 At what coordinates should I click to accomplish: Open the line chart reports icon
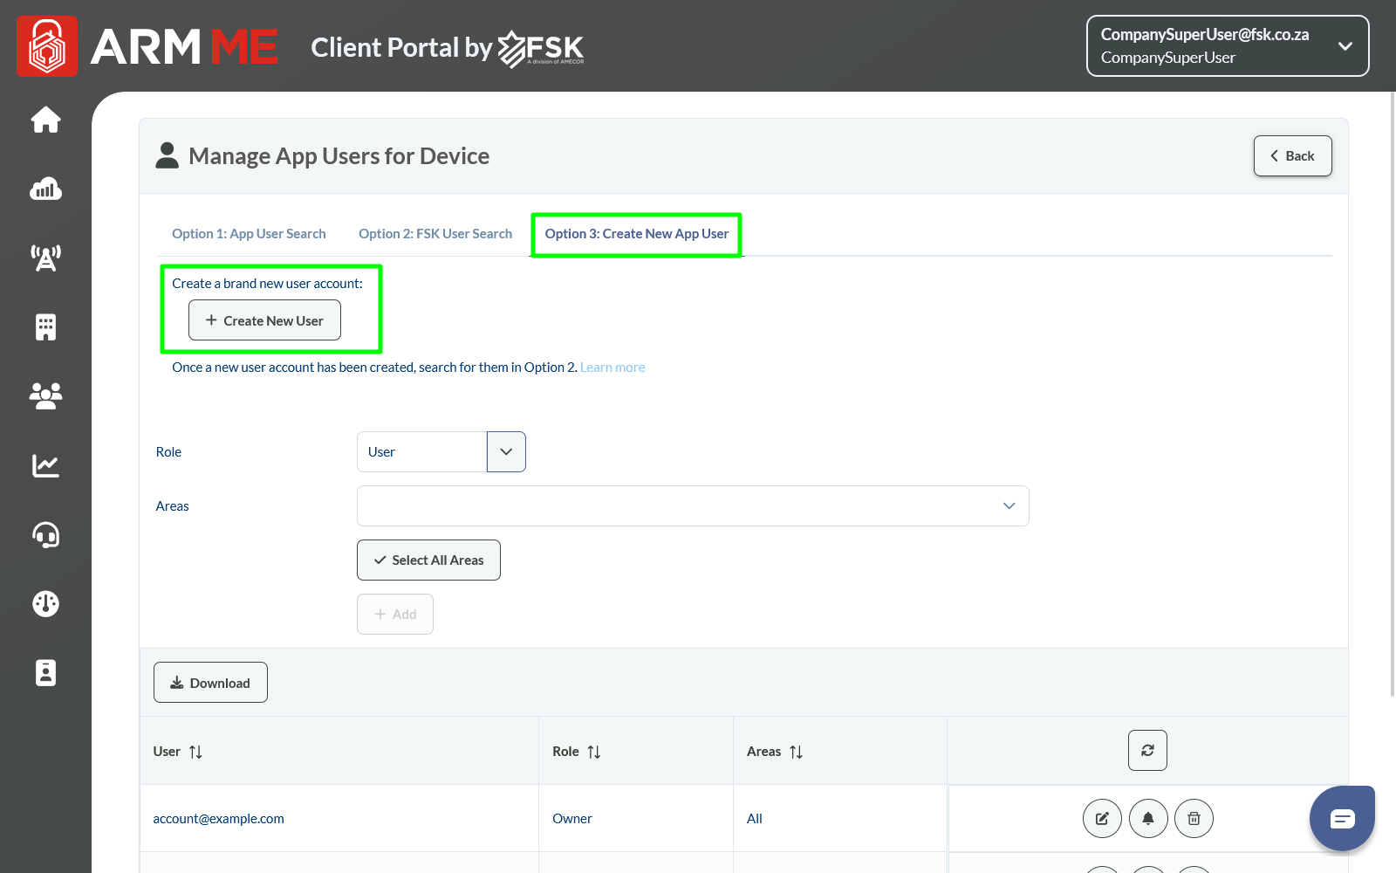pos(45,465)
